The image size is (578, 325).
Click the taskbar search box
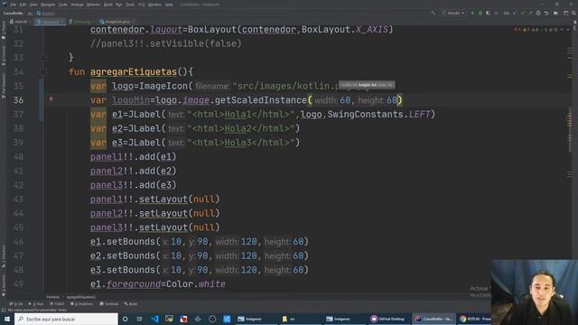66,319
